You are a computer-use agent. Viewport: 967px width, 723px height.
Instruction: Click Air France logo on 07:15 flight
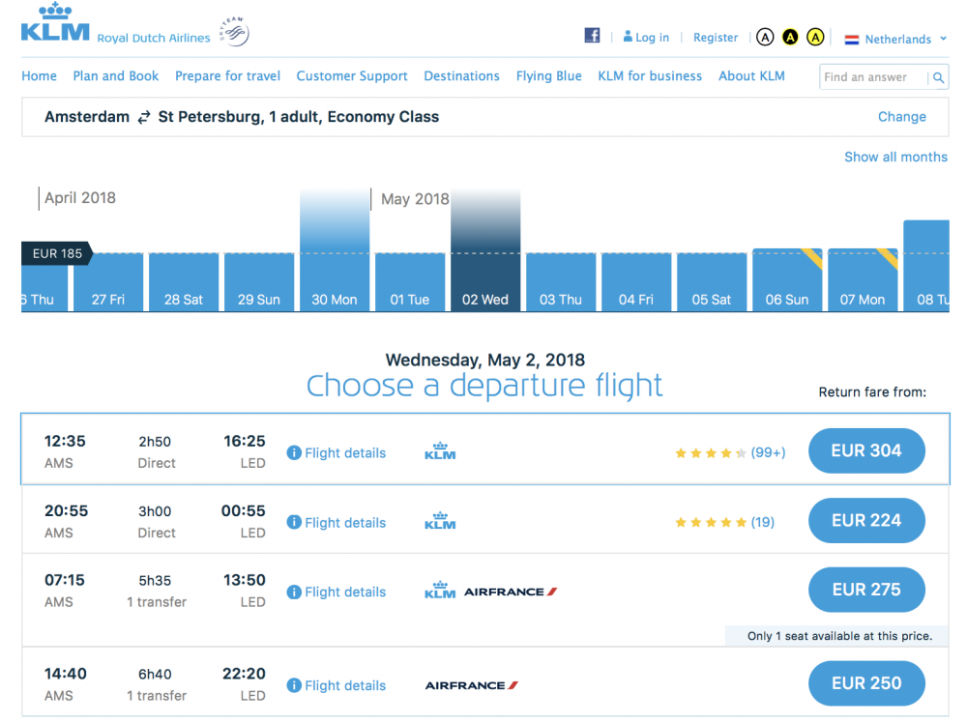[x=511, y=592]
